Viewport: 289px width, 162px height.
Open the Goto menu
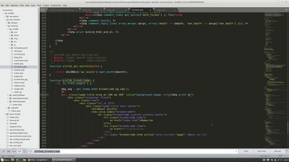pos(33,5)
